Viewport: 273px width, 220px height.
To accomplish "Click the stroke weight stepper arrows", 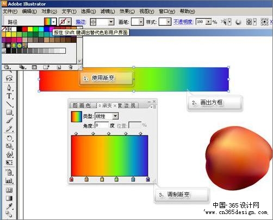I will click(x=93, y=22).
